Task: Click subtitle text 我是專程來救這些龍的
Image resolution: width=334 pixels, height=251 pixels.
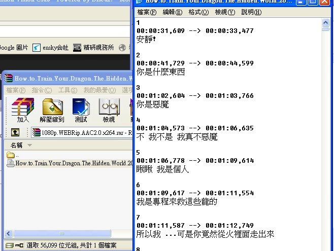Action: 177,202
